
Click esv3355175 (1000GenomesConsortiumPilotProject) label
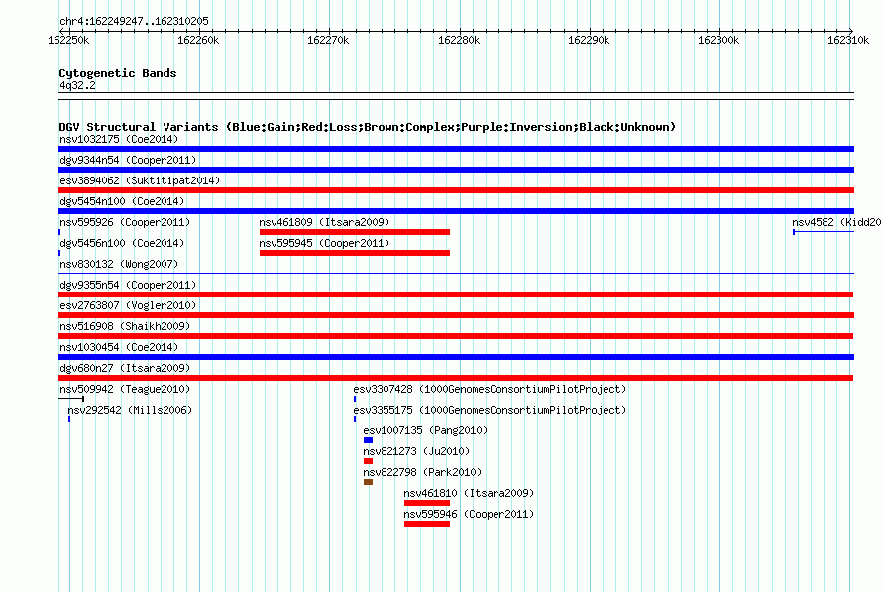point(490,410)
